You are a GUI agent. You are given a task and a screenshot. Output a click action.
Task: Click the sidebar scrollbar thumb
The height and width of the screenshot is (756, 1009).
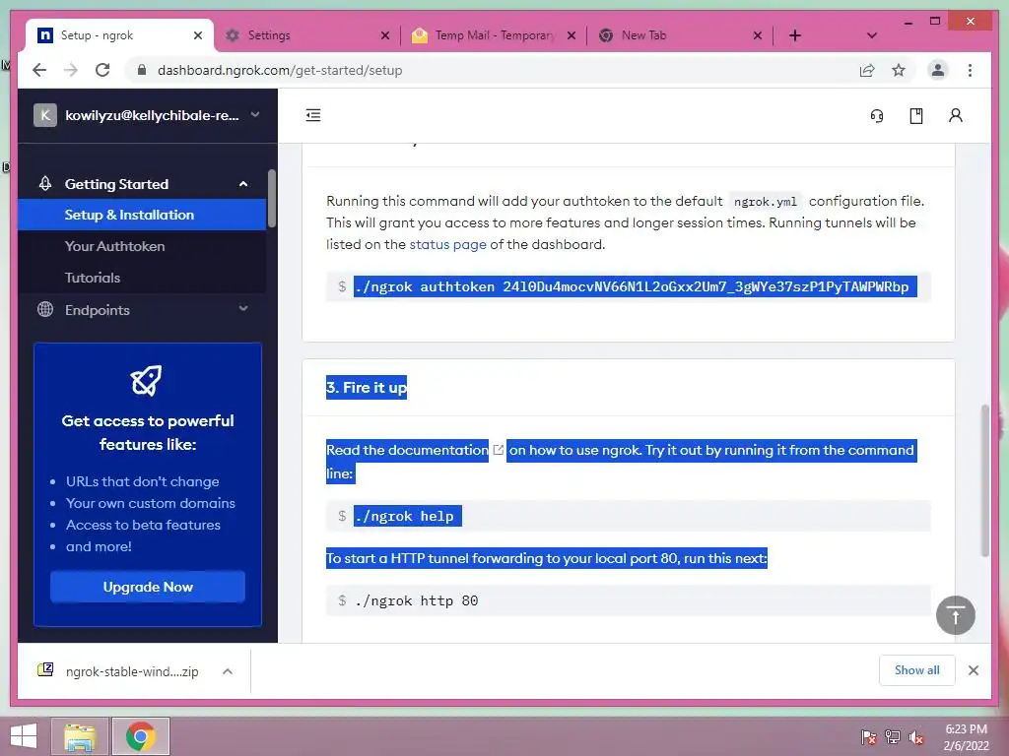272,198
